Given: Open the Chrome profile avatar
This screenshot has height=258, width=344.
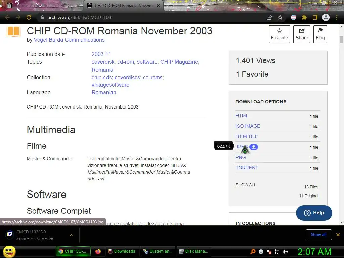Looking at the screenshot, I should pyautogui.click(x=326, y=17).
